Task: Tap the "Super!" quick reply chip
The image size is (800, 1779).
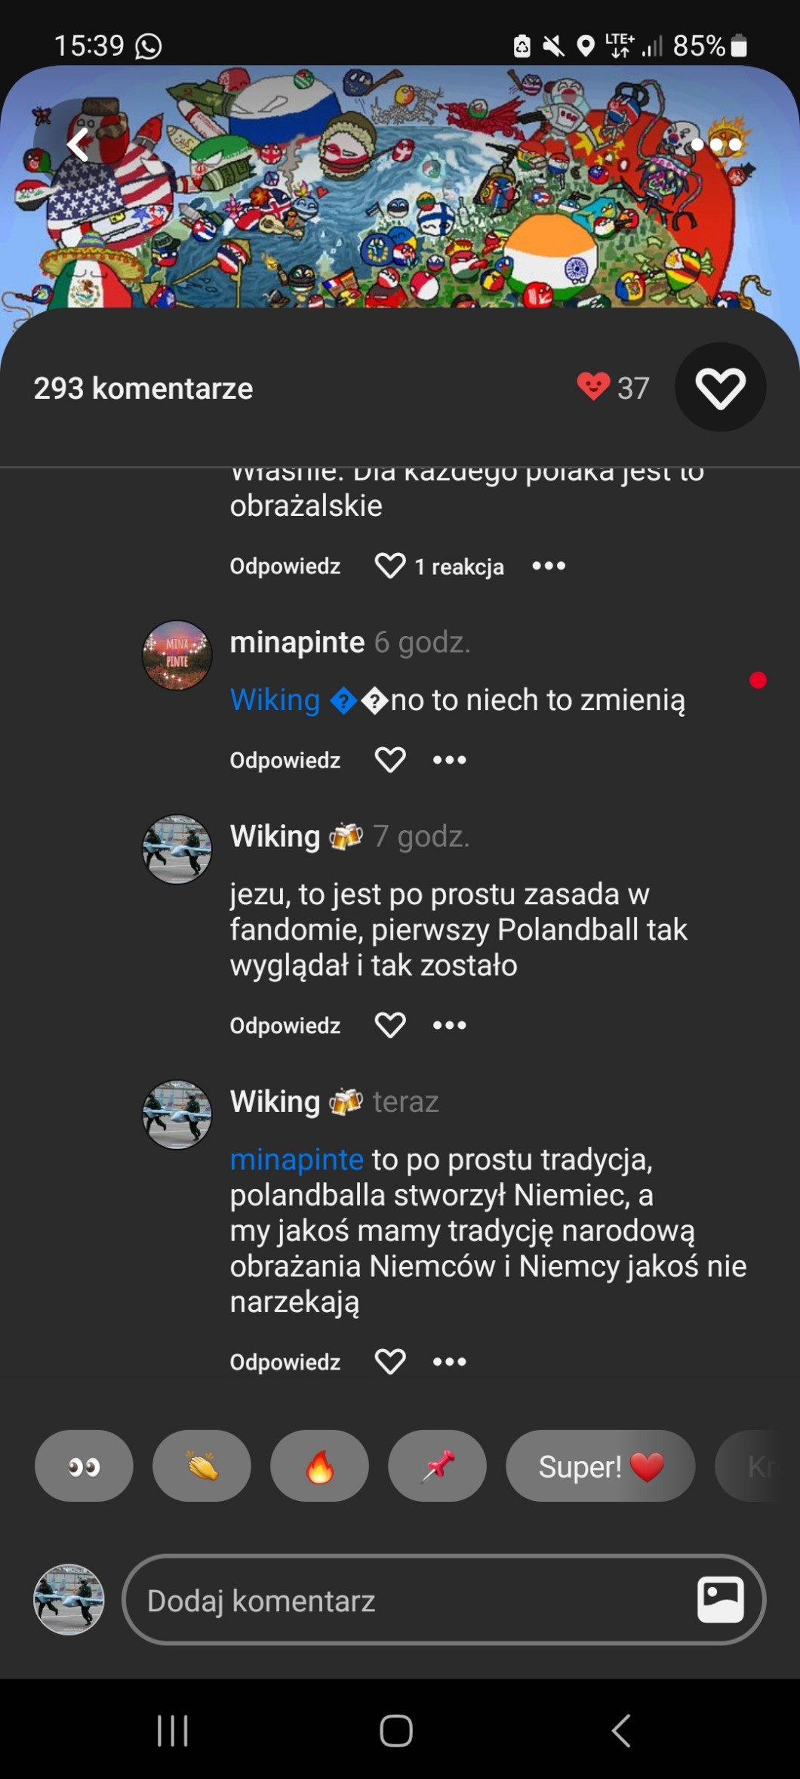Action: [x=600, y=1466]
